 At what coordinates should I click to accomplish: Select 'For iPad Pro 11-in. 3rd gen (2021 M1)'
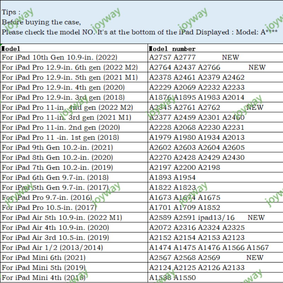click(74, 117)
